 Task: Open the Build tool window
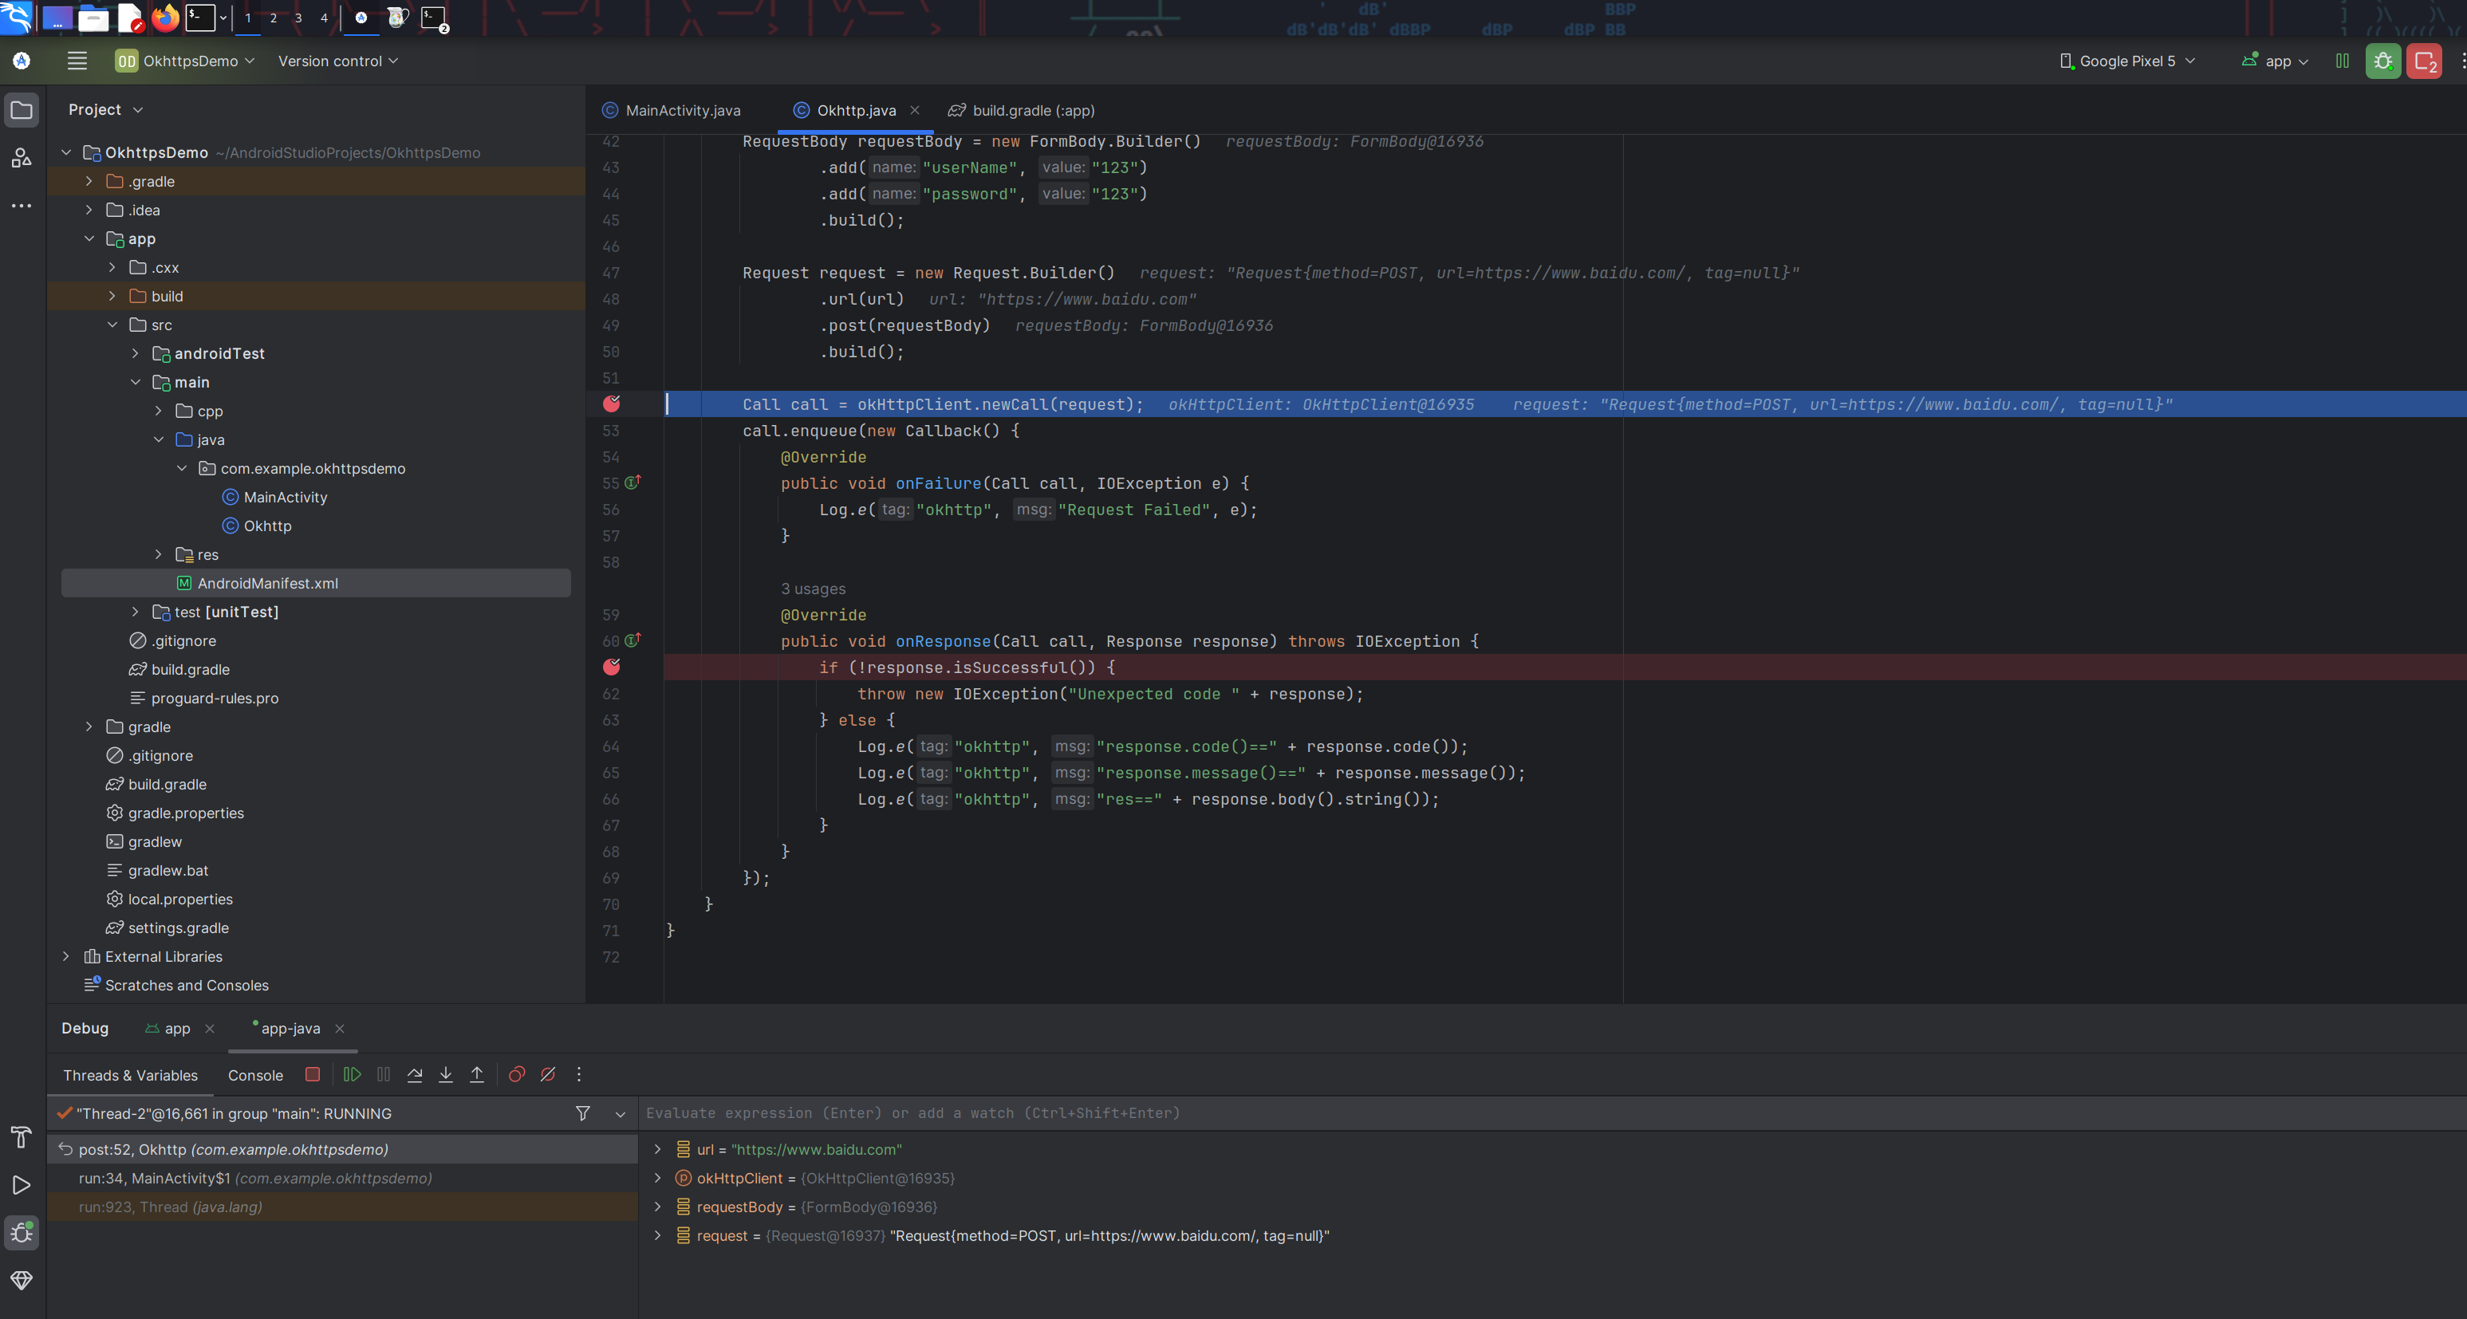pyautogui.click(x=21, y=1137)
